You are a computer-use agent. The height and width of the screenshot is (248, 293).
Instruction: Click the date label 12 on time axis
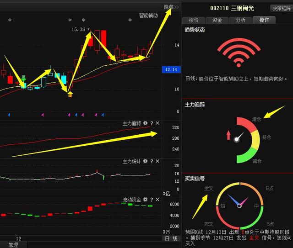18,239
